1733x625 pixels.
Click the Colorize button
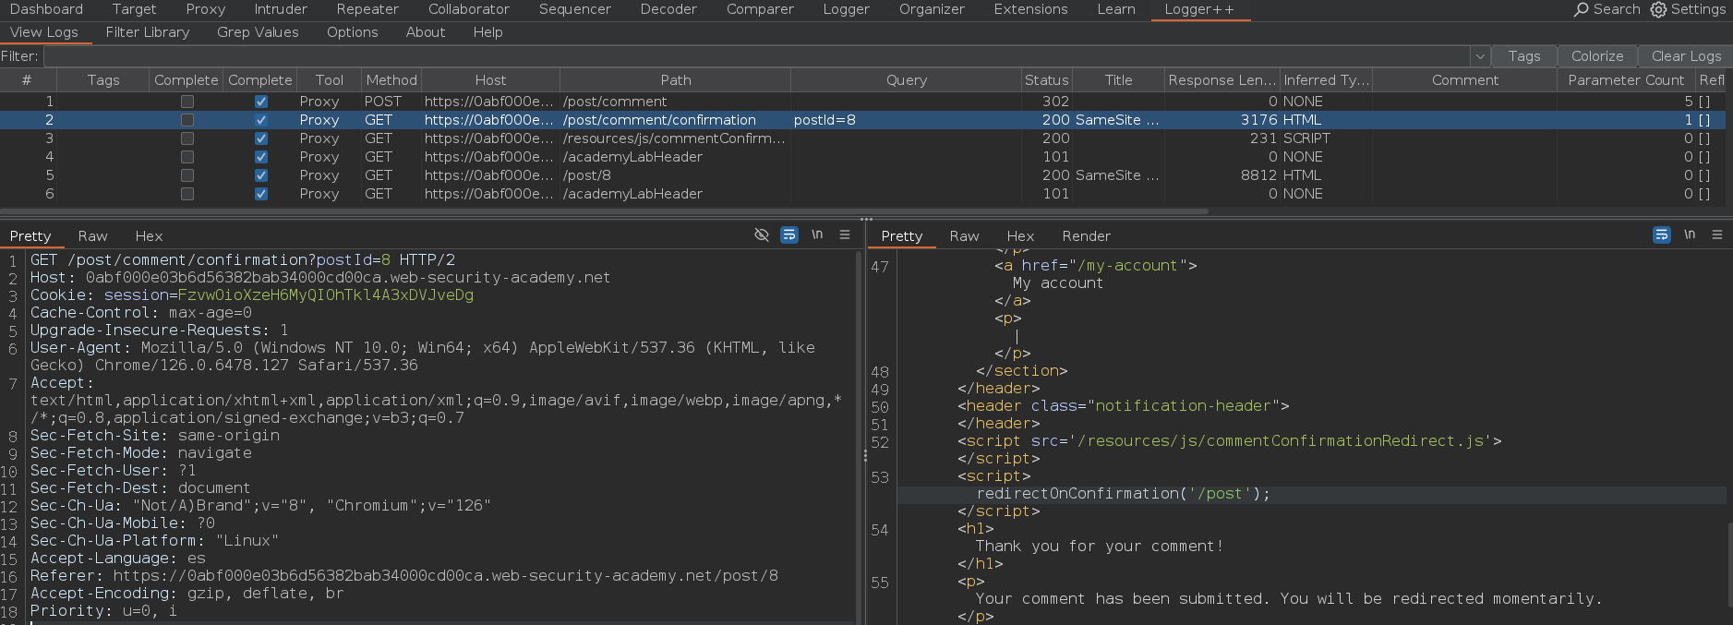1597,56
